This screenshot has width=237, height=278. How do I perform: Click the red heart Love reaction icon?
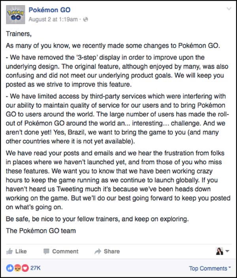click(24, 268)
